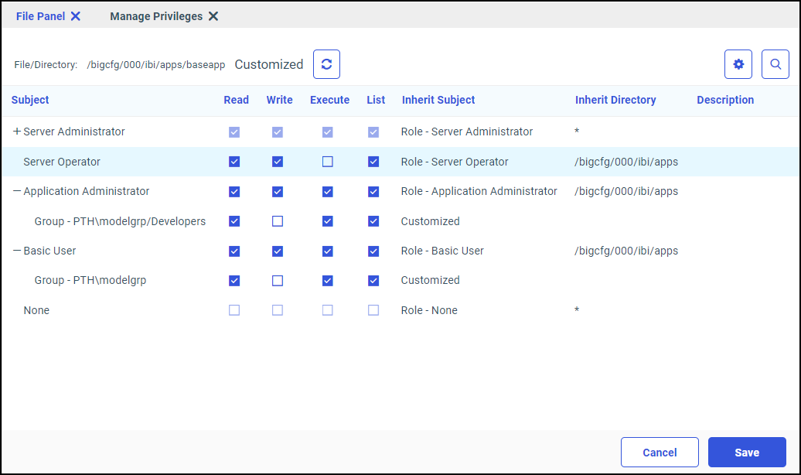Open the search icon on the toolbar
This screenshot has width=801, height=475.
coord(775,64)
